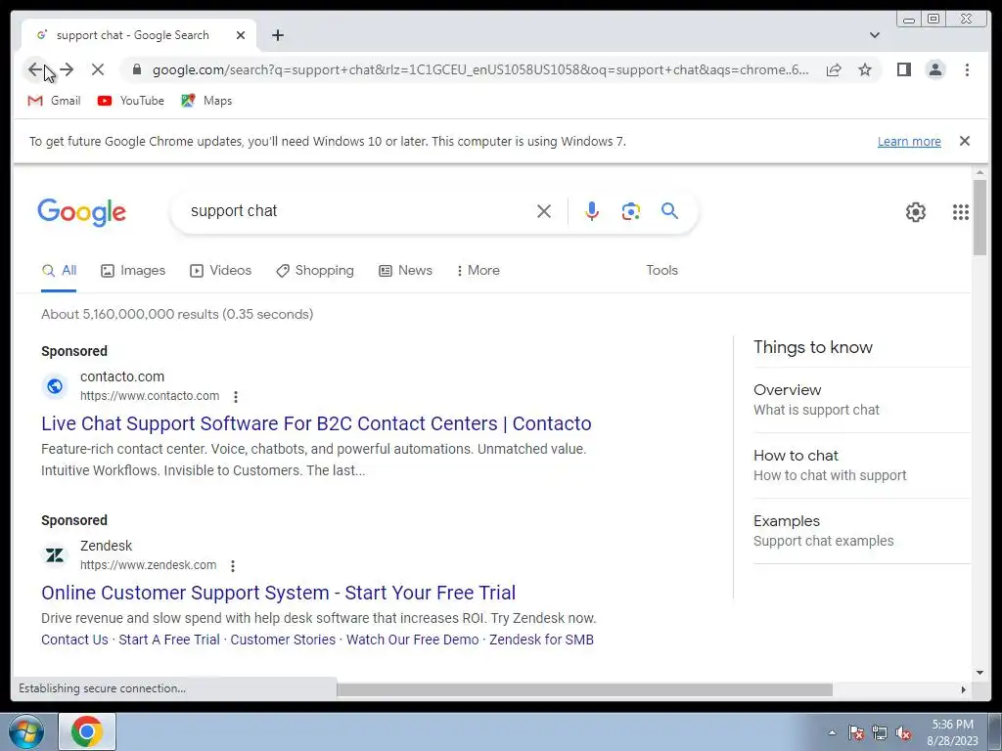Go back with the browser back arrow
The height and width of the screenshot is (751, 1002).
tap(35, 69)
